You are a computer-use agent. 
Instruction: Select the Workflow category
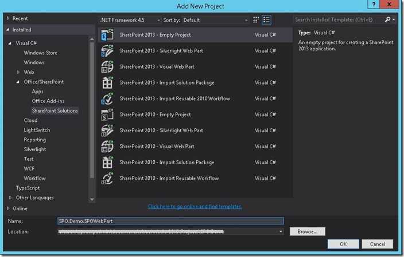(x=34, y=178)
